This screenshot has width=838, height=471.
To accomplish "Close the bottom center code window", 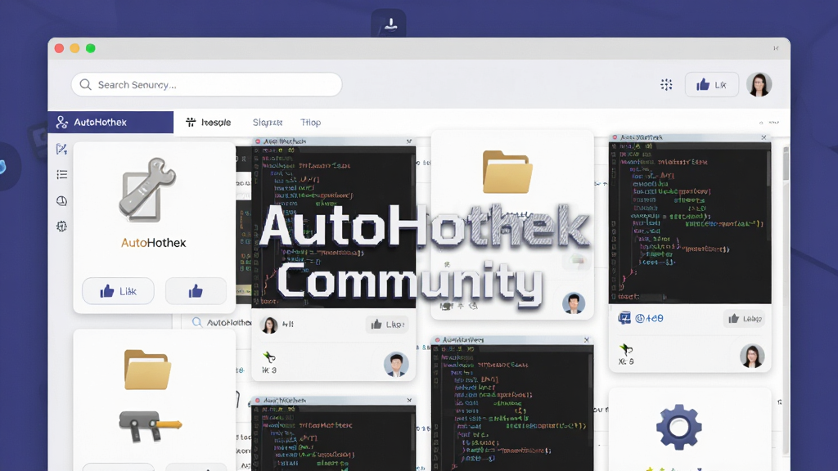I will coord(409,400).
